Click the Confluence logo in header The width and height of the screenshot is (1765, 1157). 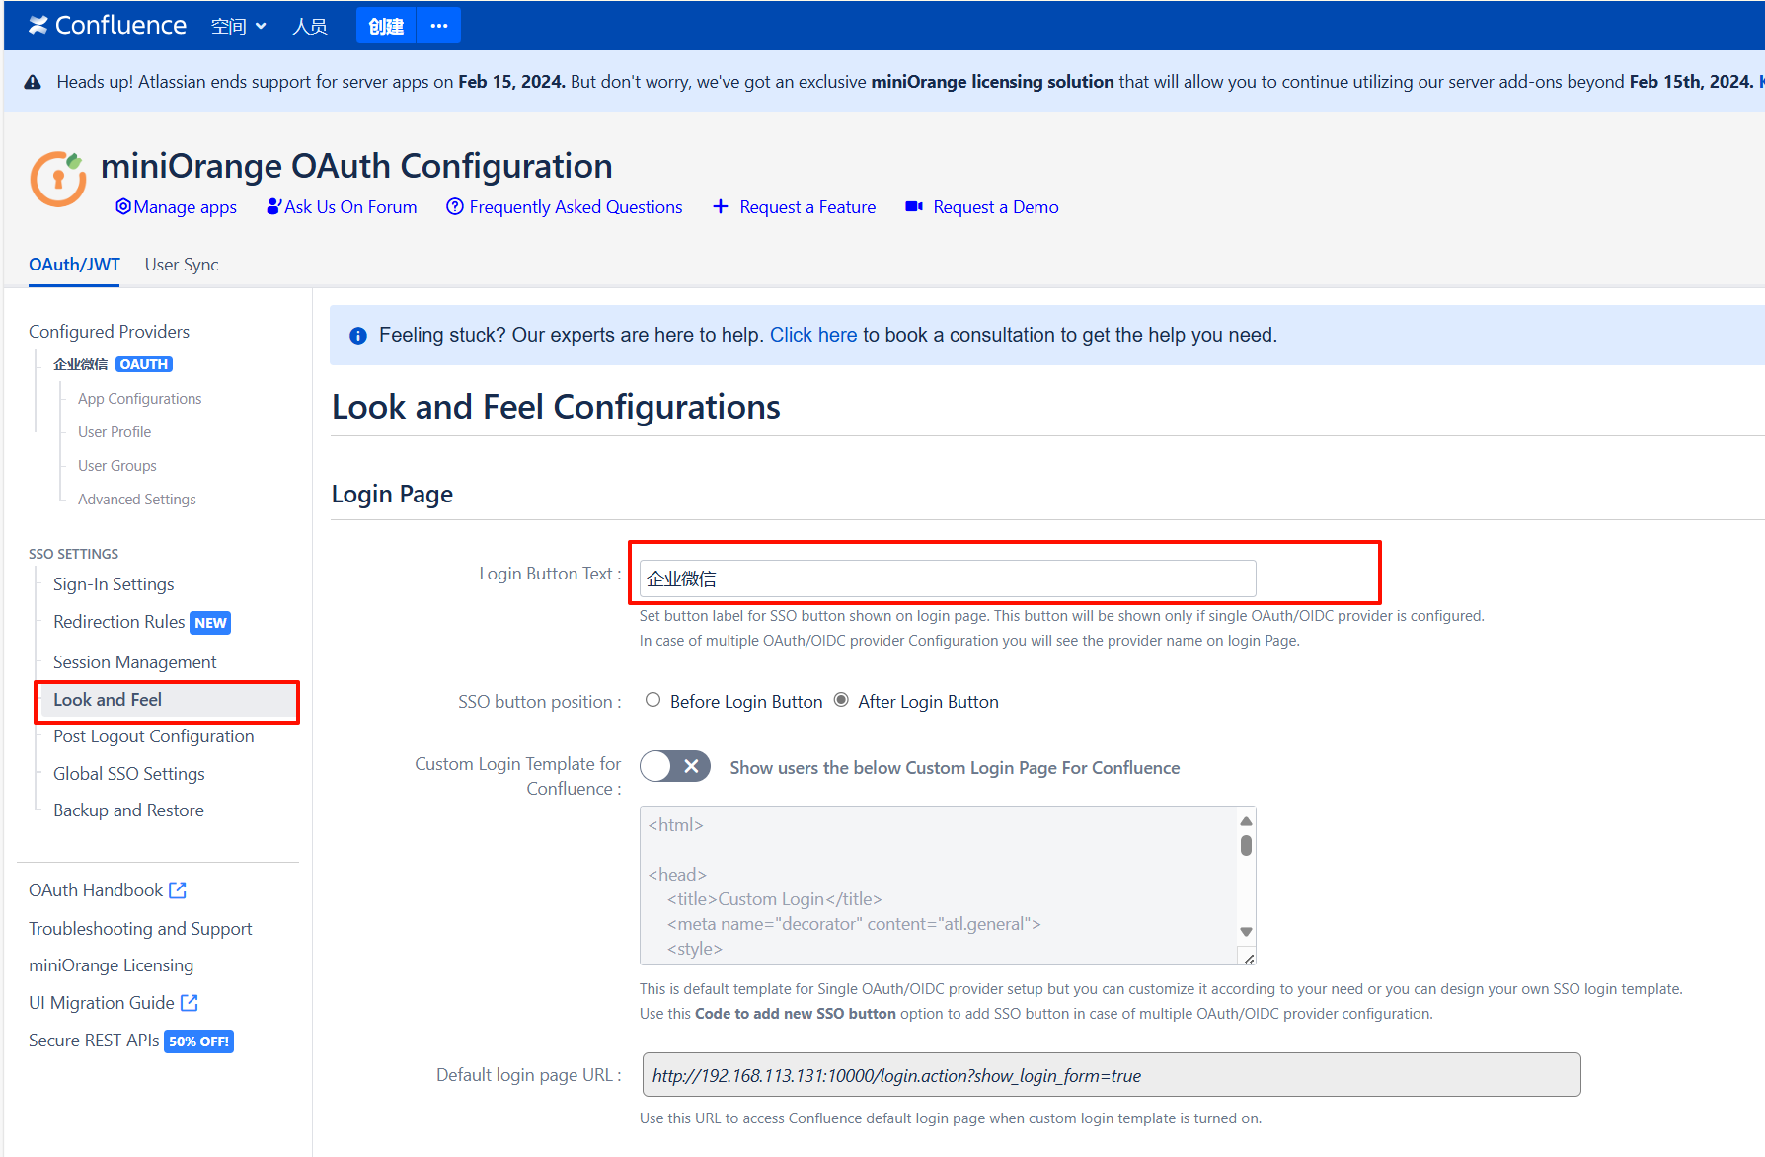click(107, 25)
